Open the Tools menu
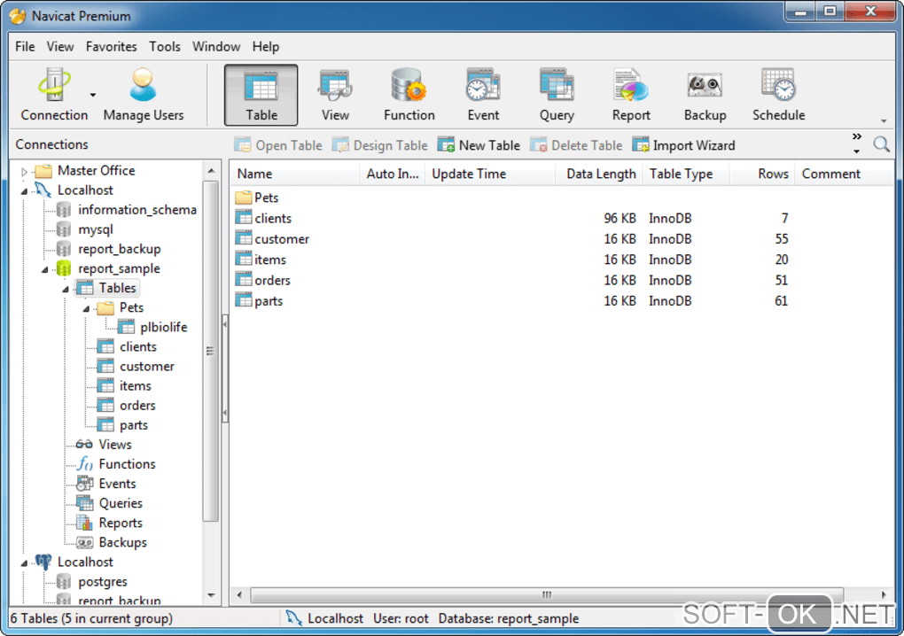The width and height of the screenshot is (904, 636). point(165,46)
